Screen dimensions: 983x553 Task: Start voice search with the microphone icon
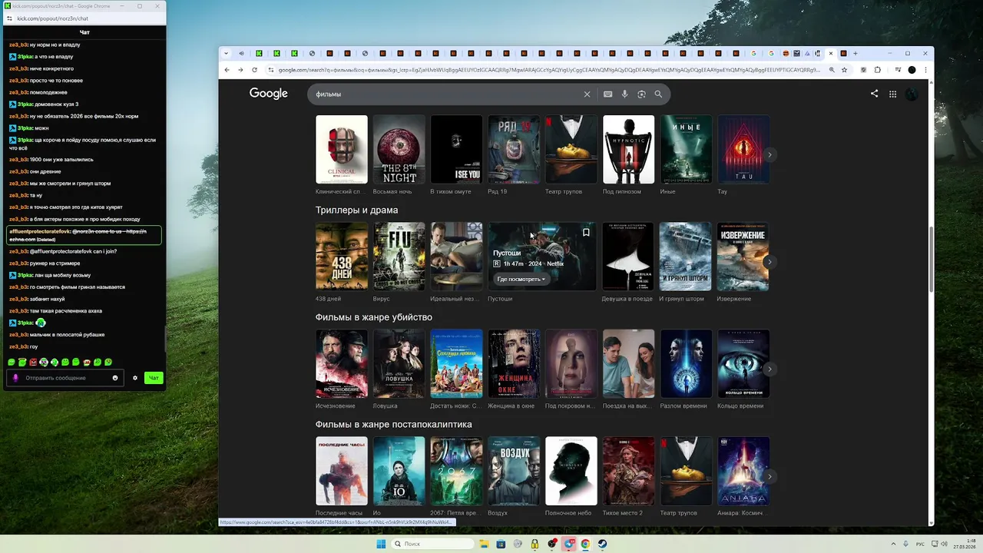(x=624, y=94)
